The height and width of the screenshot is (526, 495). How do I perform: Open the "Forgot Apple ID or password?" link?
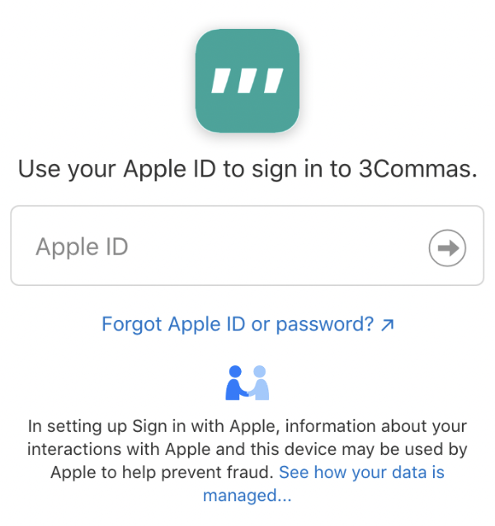tap(238, 324)
